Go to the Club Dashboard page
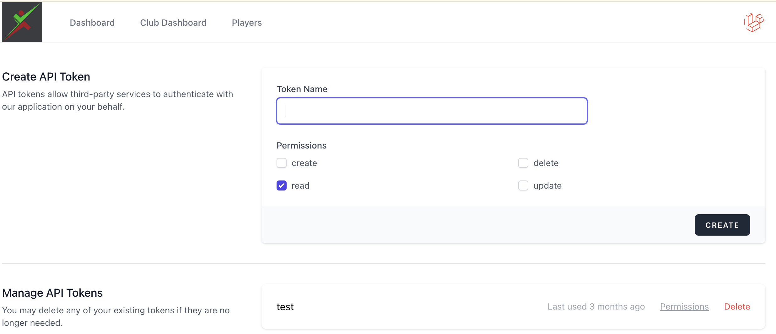This screenshot has height=334, width=776. [x=173, y=23]
